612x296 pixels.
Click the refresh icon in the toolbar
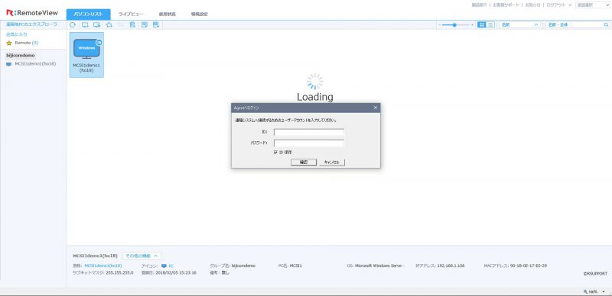tap(73, 25)
